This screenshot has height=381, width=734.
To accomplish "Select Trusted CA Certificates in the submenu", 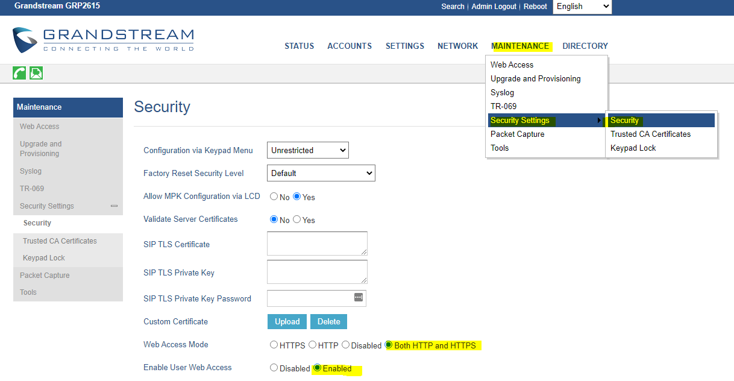I will pos(650,134).
